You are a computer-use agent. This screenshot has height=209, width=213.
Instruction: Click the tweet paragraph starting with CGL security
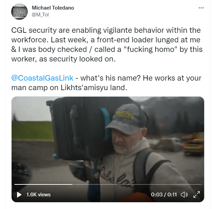(x=107, y=45)
